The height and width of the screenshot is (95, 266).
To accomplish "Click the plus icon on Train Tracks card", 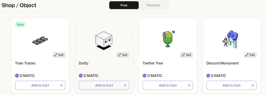I will (61, 85).
